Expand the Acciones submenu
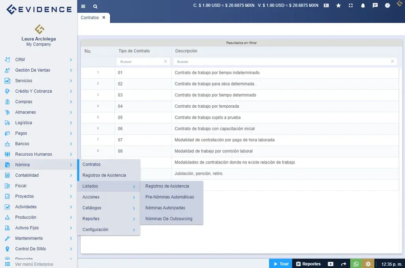Image resolution: width=405 pixels, height=268 pixels. tap(108, 197)
